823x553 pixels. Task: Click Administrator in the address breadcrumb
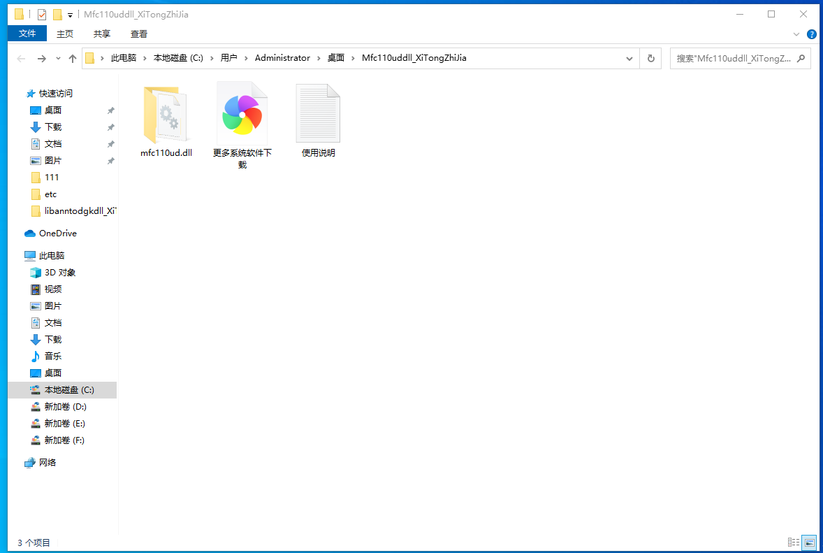282,58
